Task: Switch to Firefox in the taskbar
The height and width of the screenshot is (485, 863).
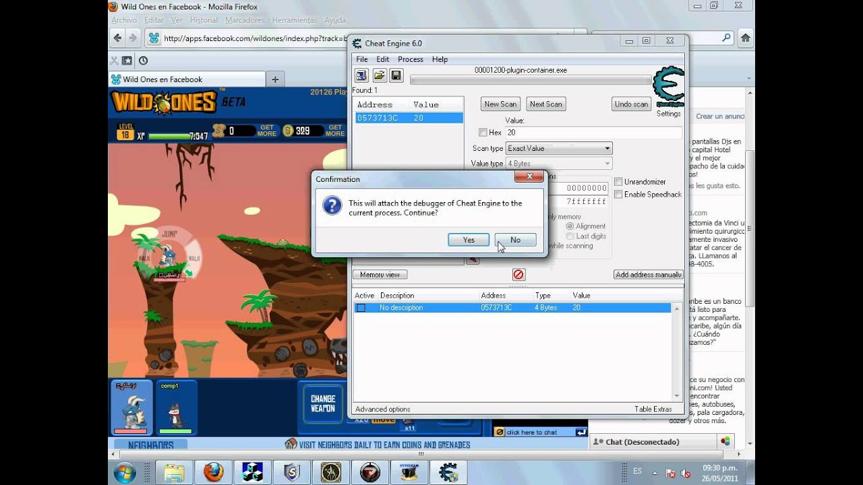Action: 213,472
